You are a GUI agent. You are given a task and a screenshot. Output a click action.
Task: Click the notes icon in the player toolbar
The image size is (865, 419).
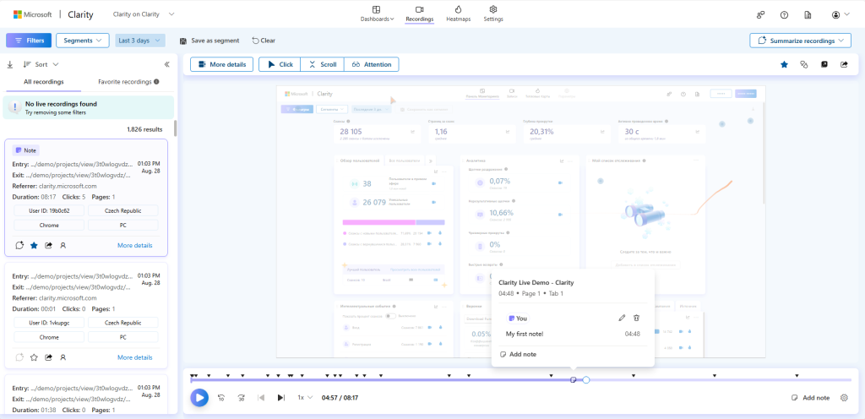824,64
